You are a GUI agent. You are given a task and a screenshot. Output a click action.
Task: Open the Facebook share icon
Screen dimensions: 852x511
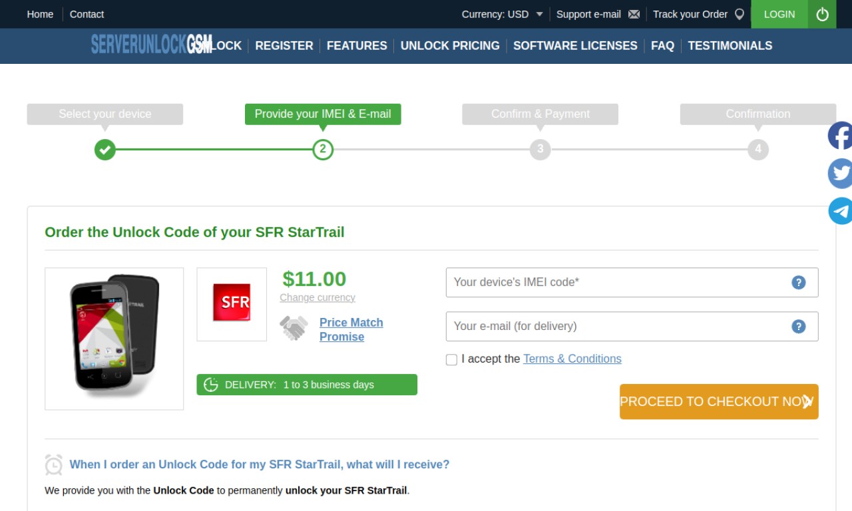[840, 136]
